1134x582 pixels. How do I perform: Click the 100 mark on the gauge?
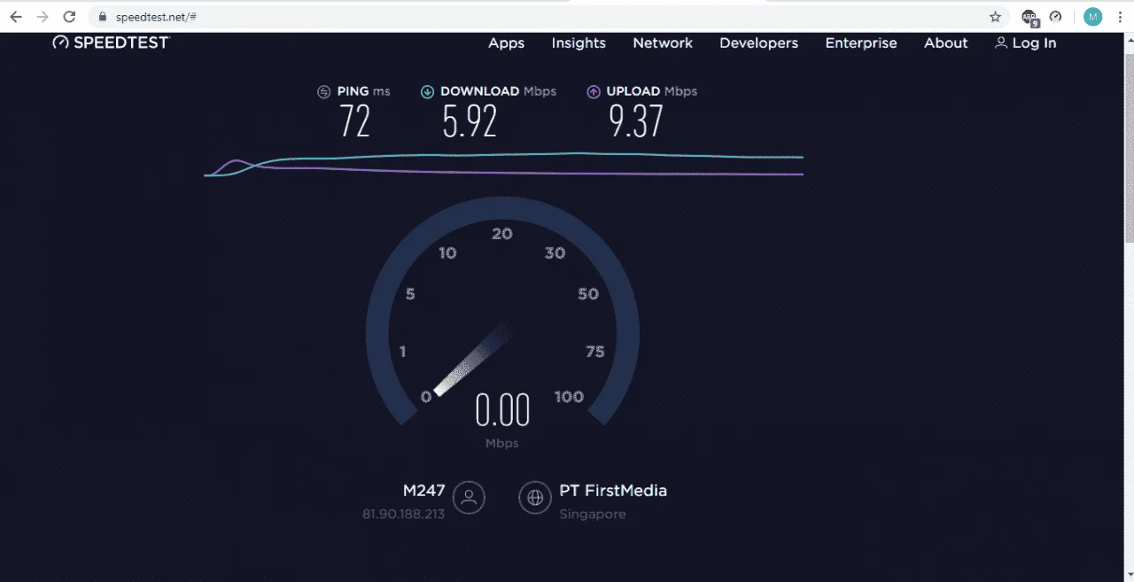569,397
